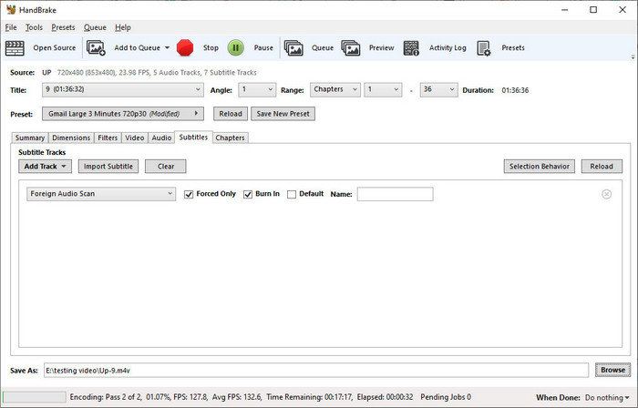Click the Import Subtitle button
The width and height of the screenshot is (638, 408).
[x=108, y=167]
